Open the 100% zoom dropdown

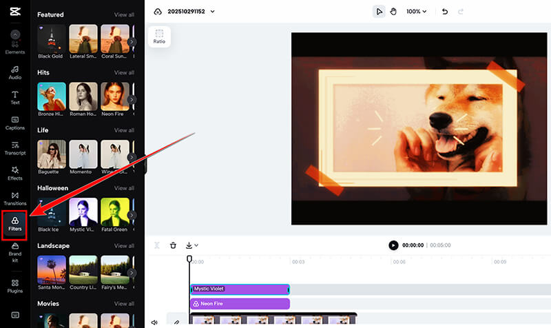(x=416, y=12)
